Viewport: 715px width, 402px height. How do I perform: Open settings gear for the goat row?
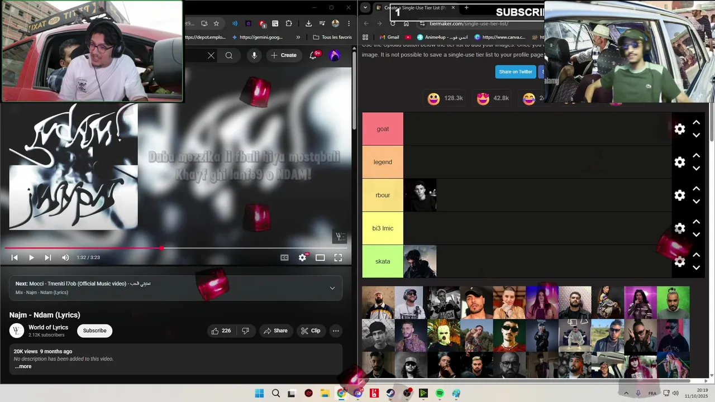(680, 129)
